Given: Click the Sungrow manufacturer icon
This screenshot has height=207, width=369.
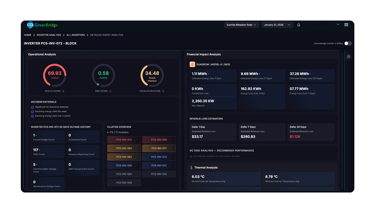Looking at the screenshot, I should 192,64.
